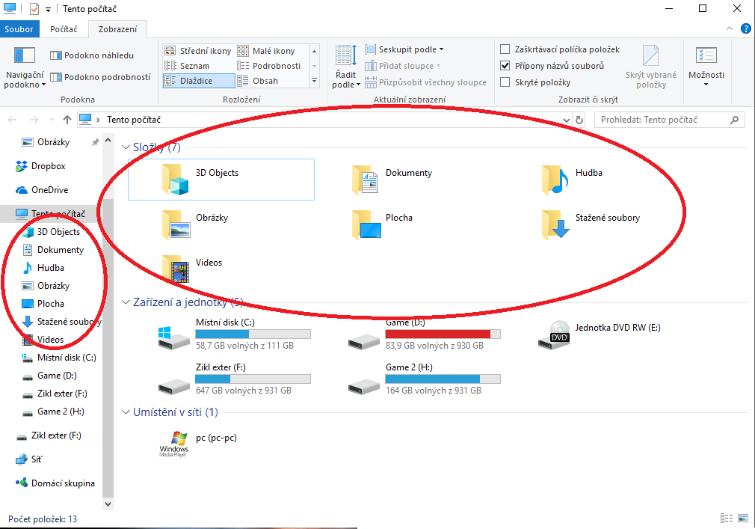Open the Soubor menu tab

(x=19, y=30)
